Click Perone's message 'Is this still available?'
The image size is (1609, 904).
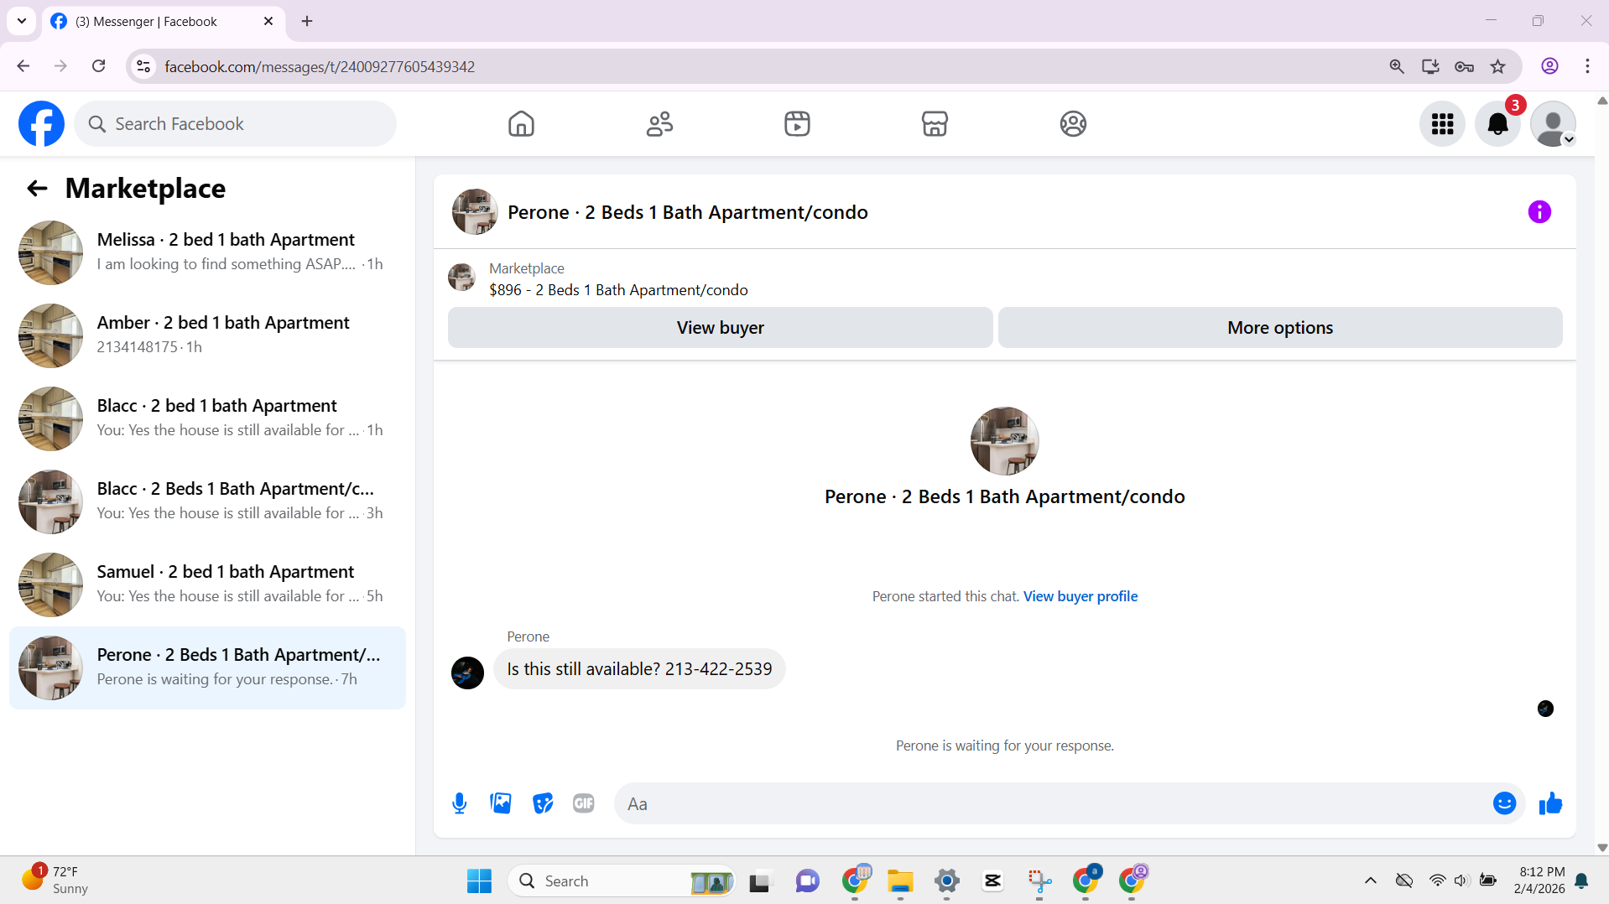coord(639,669)
